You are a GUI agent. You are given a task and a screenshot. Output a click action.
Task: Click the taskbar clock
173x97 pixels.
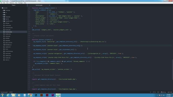coord(168,95)
